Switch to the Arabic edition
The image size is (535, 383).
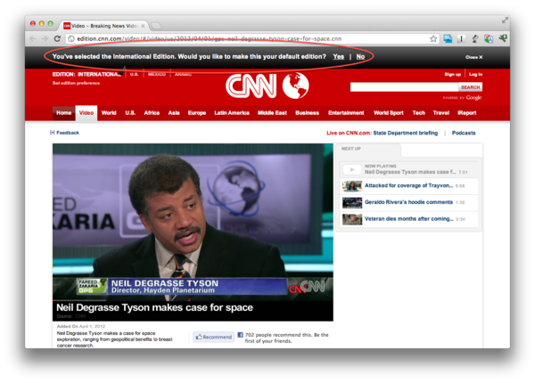point(183,74)
